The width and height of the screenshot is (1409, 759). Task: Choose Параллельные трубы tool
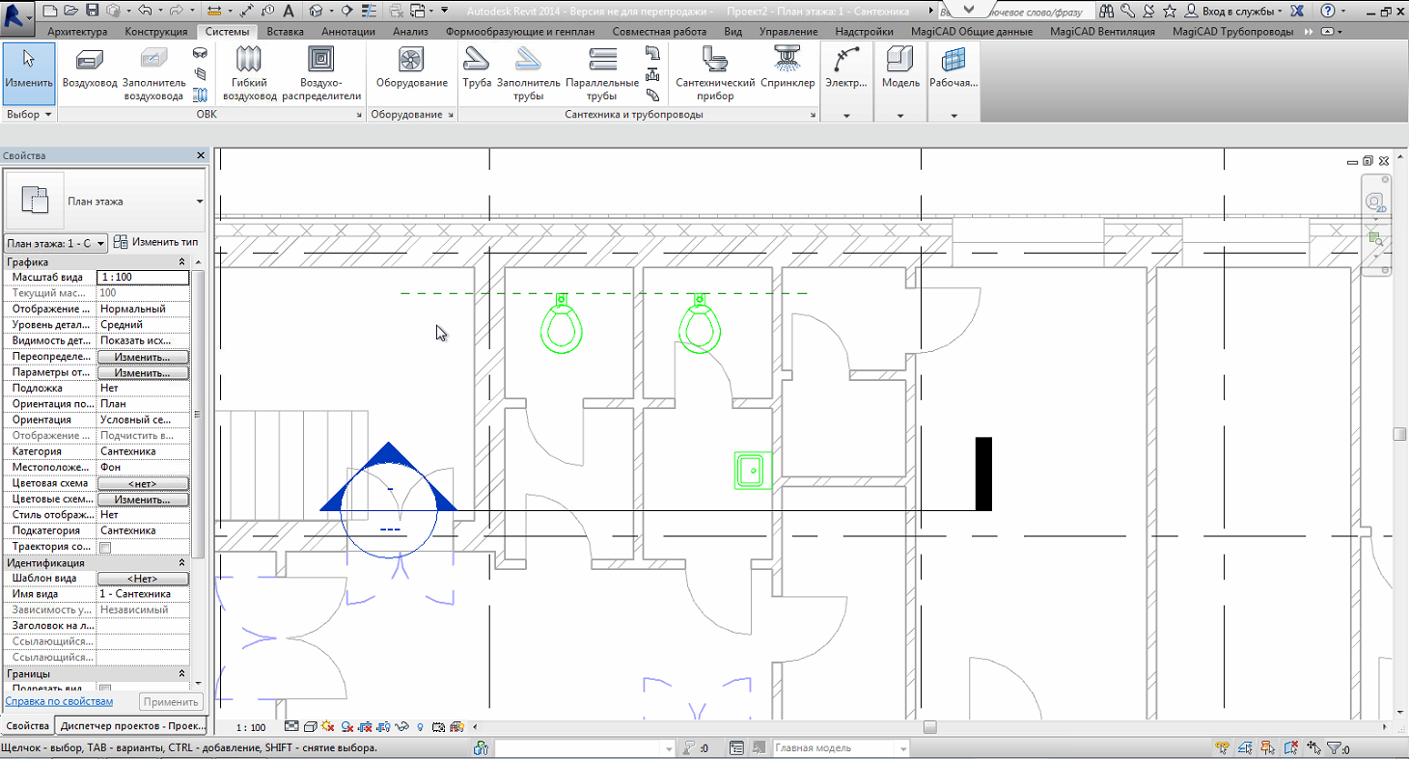pyautogui.click(x=602, y=72)
